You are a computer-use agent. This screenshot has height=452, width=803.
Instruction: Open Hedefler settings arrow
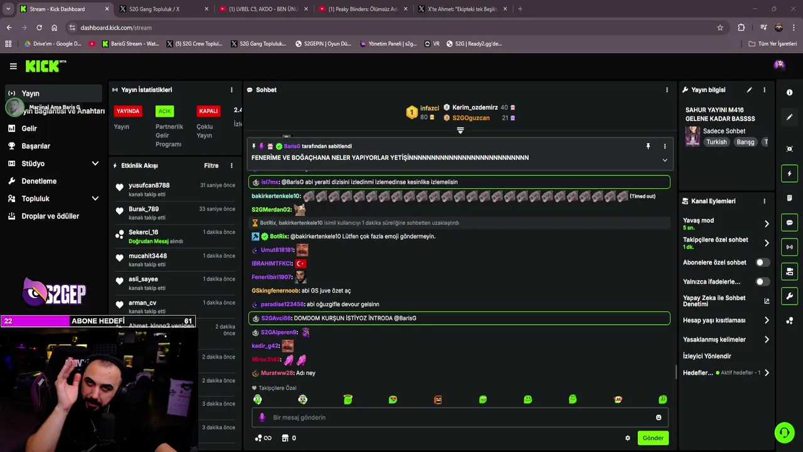coord(767,373)
